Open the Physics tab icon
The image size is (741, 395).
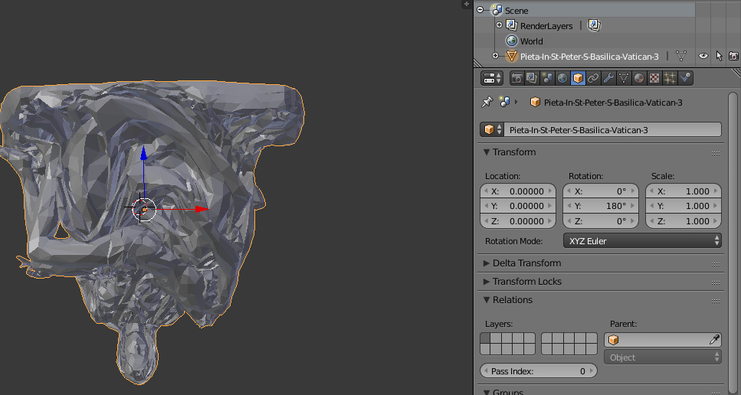(685, 78)
